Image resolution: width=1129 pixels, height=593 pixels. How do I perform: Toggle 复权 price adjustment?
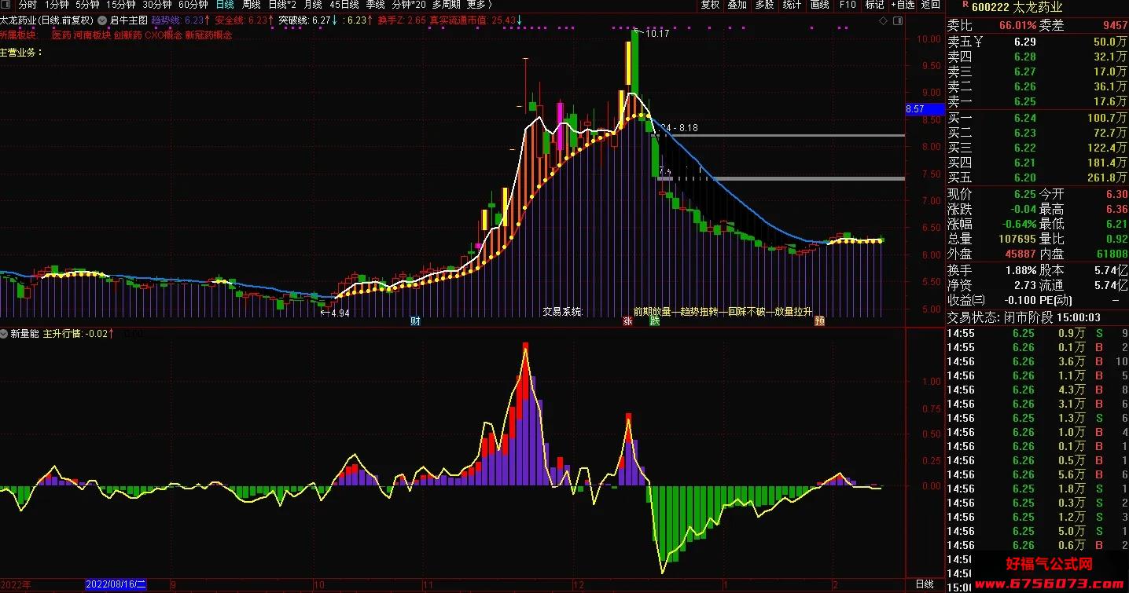(710, 5)
